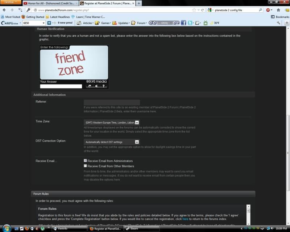Refresh the captcha puzzle image

click(x=90, y=86)
